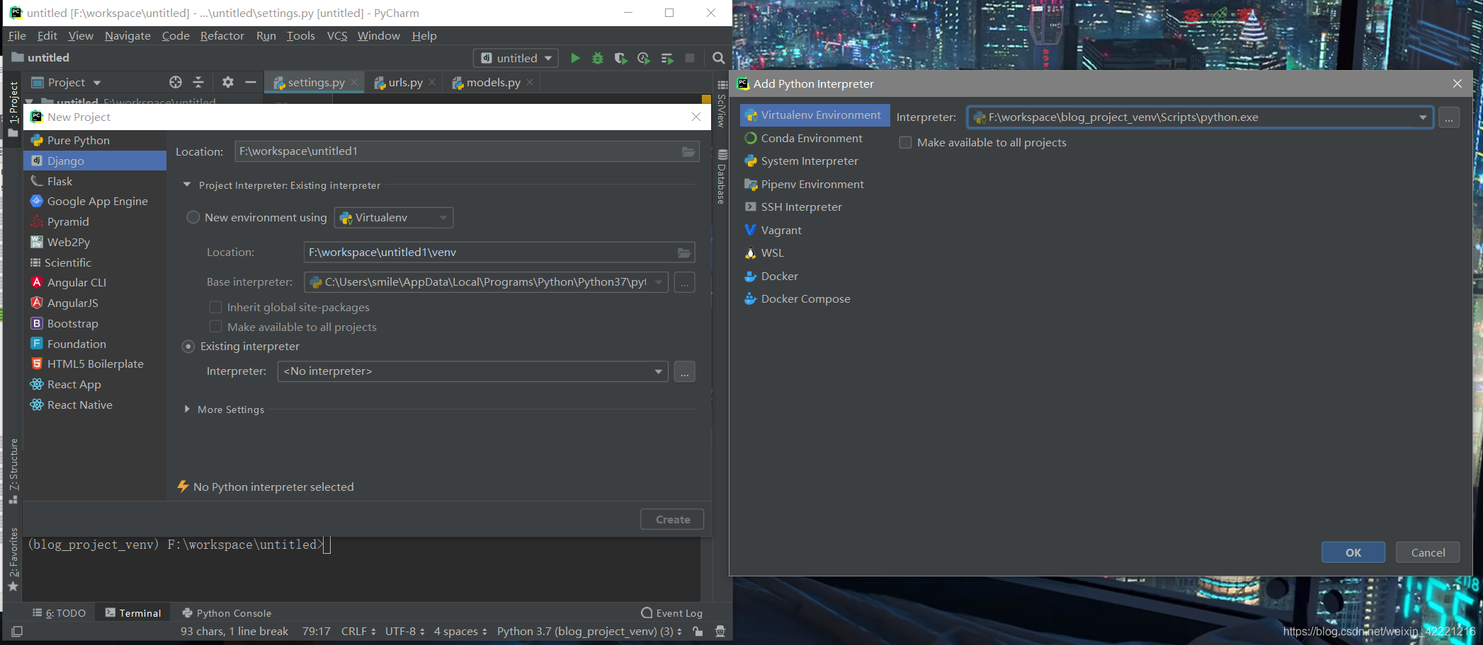Select Pure Python project type
Viewport: 1483px width, 645px height.
[95, 140]
